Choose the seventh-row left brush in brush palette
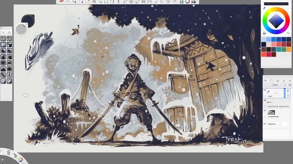The width and height of the screenshot is (293, 164). [3, 75]
